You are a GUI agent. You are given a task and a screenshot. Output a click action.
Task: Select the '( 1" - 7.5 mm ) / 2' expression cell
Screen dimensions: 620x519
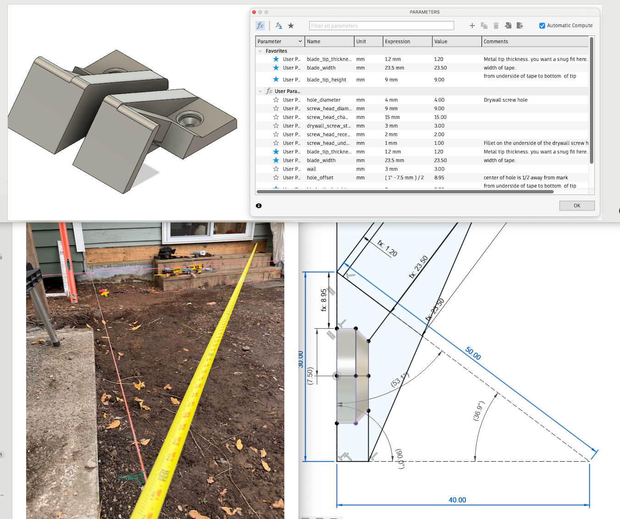(x=404, y=177)
